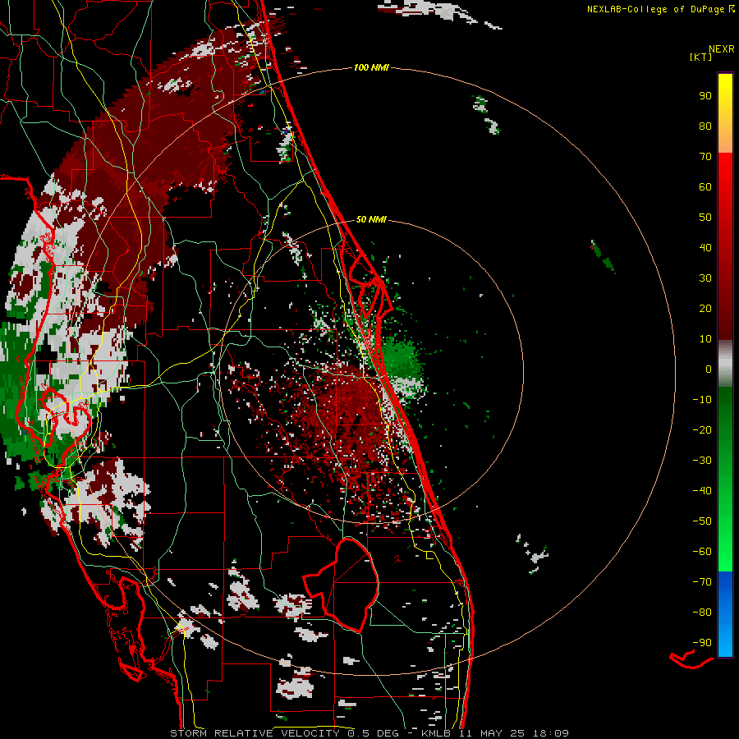Click the 70 value on the velocity scale

705,157
